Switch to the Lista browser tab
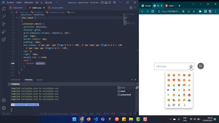Screen dimensions: 219x123 click(170, 6)
